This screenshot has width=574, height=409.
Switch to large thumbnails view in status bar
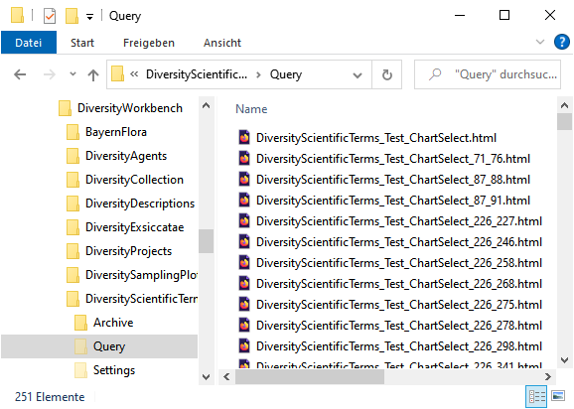tap(558, 396)
